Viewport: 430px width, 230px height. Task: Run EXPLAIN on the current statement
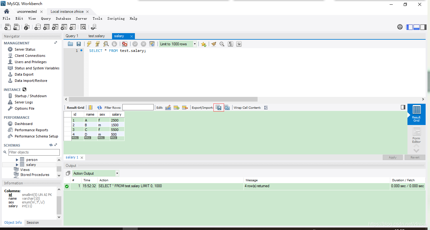[106, 44]
